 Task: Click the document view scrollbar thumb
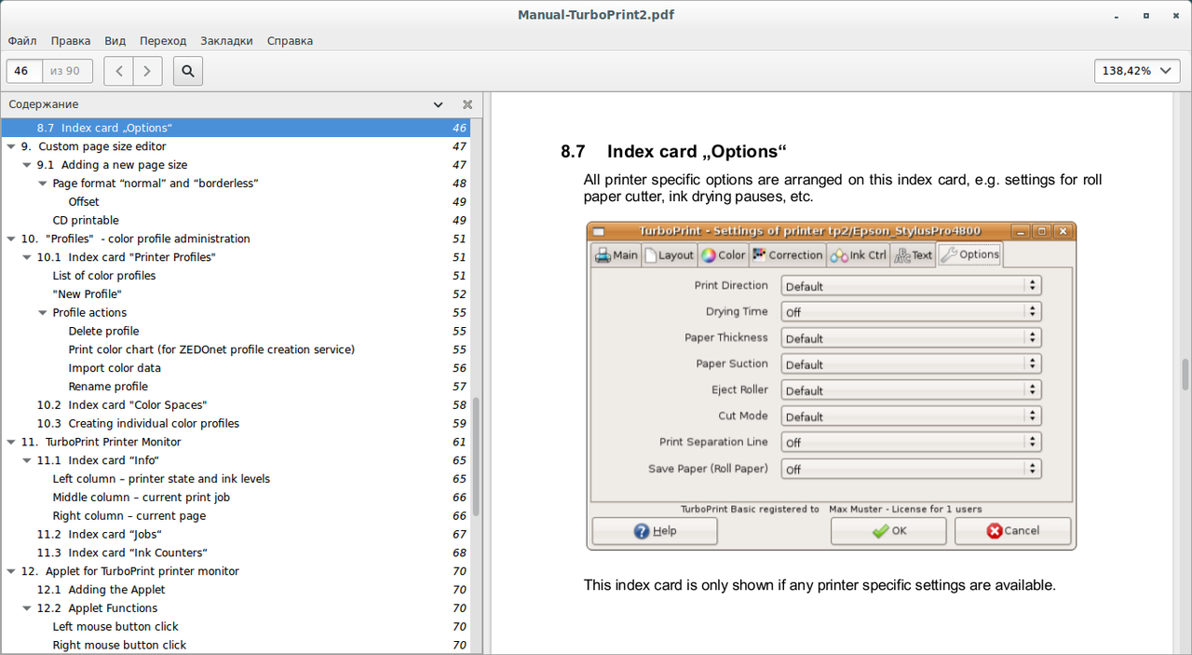pos(1185,374)
